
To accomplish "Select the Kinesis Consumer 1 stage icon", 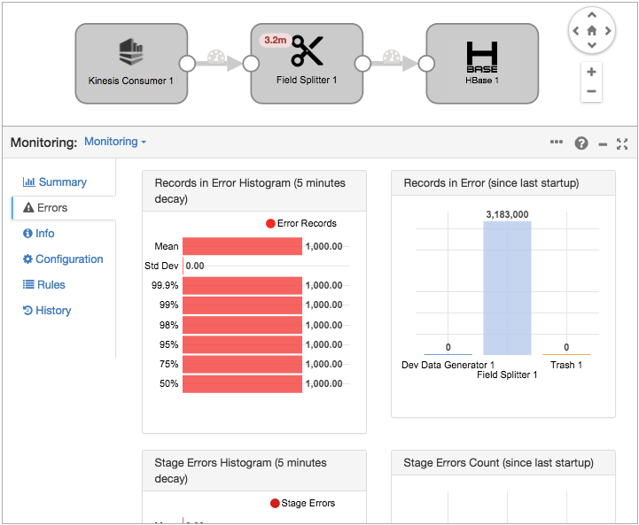I will (x=131, y=53).
